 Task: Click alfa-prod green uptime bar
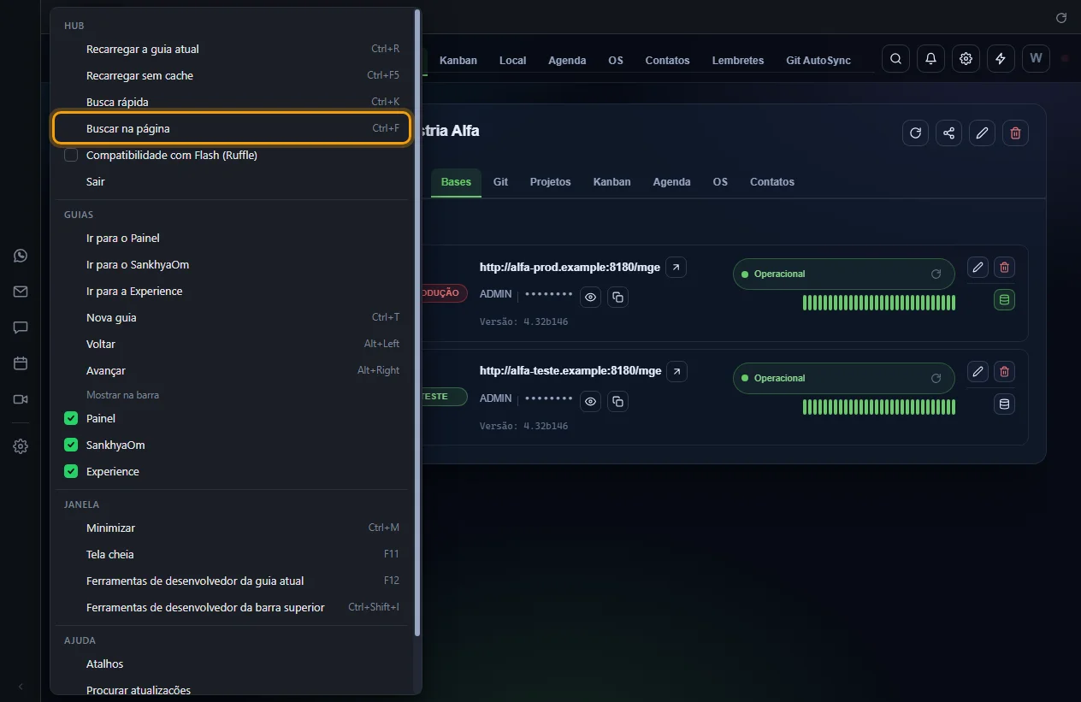879,303
